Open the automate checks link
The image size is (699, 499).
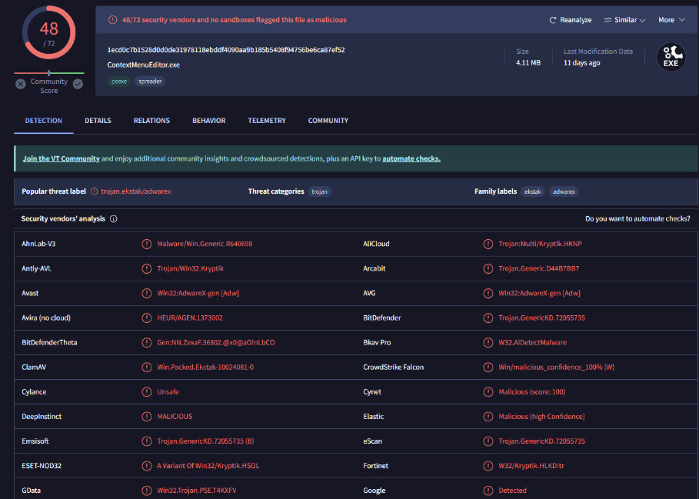tap(412, 158)
